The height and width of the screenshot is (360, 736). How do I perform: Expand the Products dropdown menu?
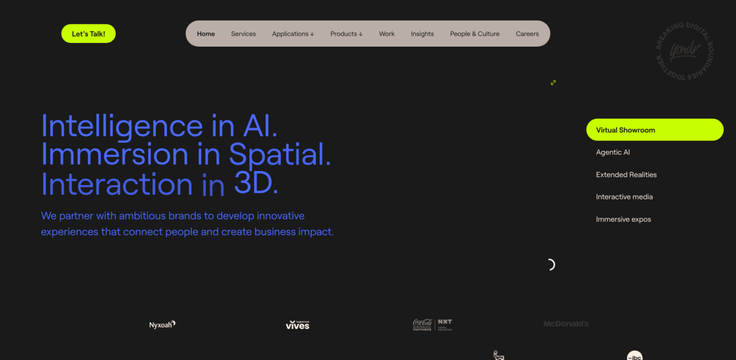346,34
